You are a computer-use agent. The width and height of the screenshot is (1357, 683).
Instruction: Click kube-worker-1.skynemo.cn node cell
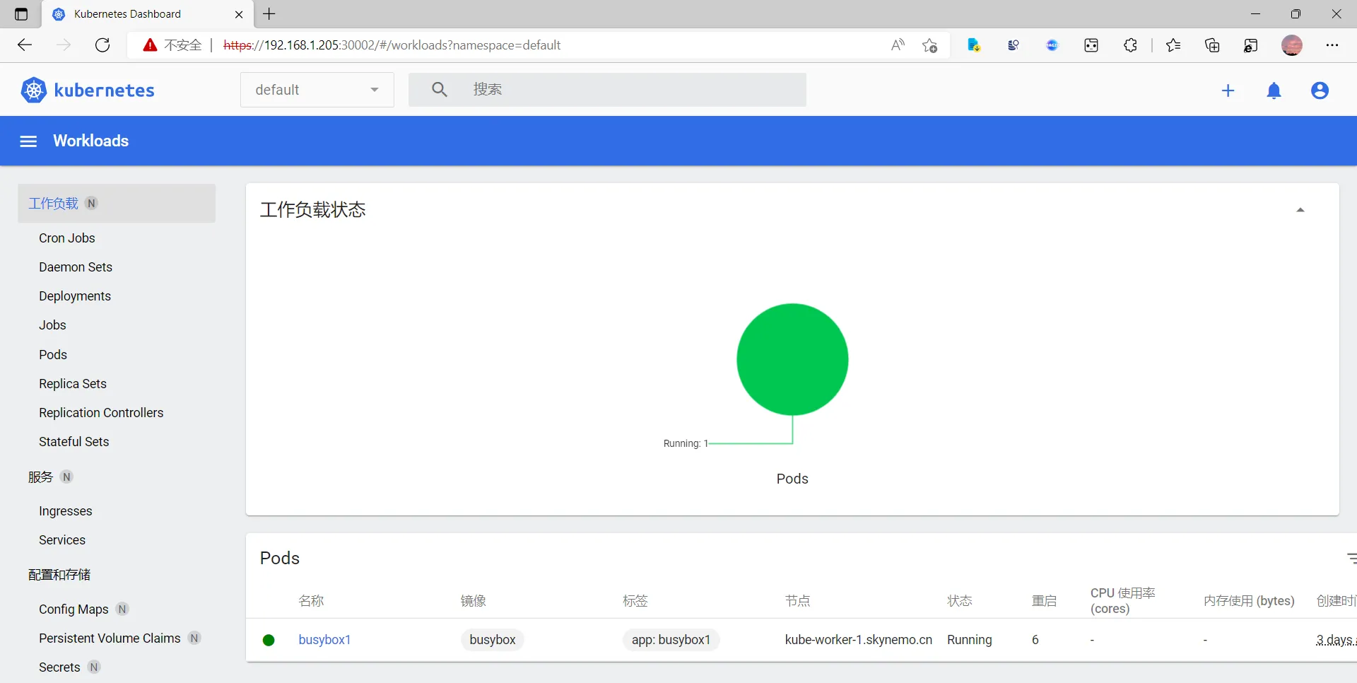[x=859, y=640]
